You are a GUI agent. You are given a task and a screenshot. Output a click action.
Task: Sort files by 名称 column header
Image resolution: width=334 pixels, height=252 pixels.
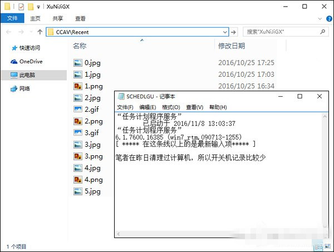pyautogui.click(x=80, y=46)
